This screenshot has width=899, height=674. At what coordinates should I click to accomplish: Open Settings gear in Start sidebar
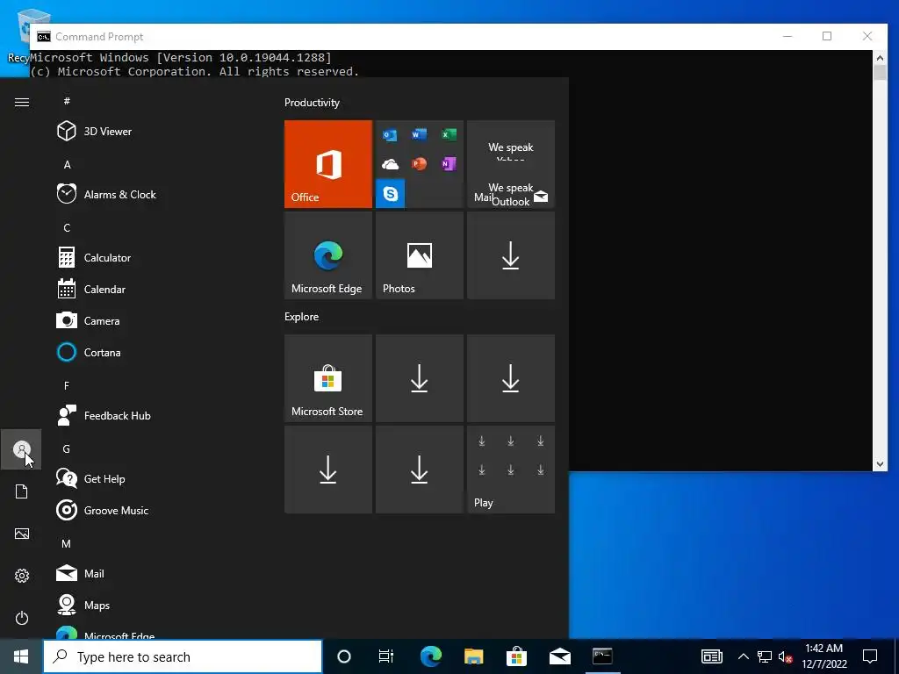21,576
